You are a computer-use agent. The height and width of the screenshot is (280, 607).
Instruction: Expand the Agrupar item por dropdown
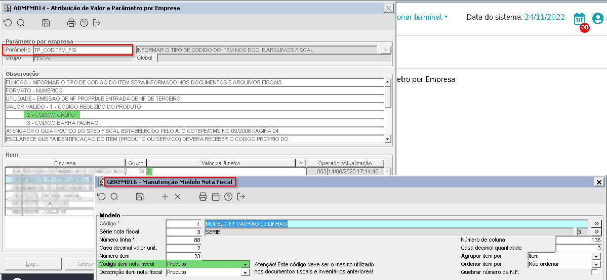(595, 256)
